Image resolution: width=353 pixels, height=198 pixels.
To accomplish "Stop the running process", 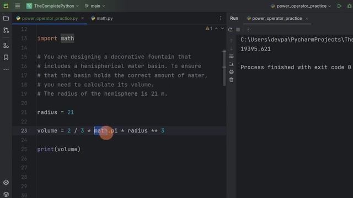I will click(x=238, y=30).
